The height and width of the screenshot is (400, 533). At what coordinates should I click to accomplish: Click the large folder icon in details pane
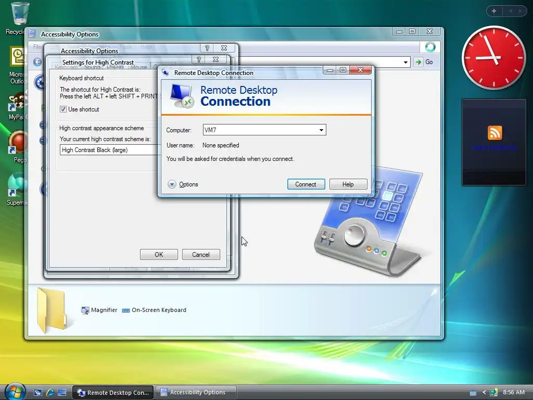pyautogui.click(x=52, y=310)
